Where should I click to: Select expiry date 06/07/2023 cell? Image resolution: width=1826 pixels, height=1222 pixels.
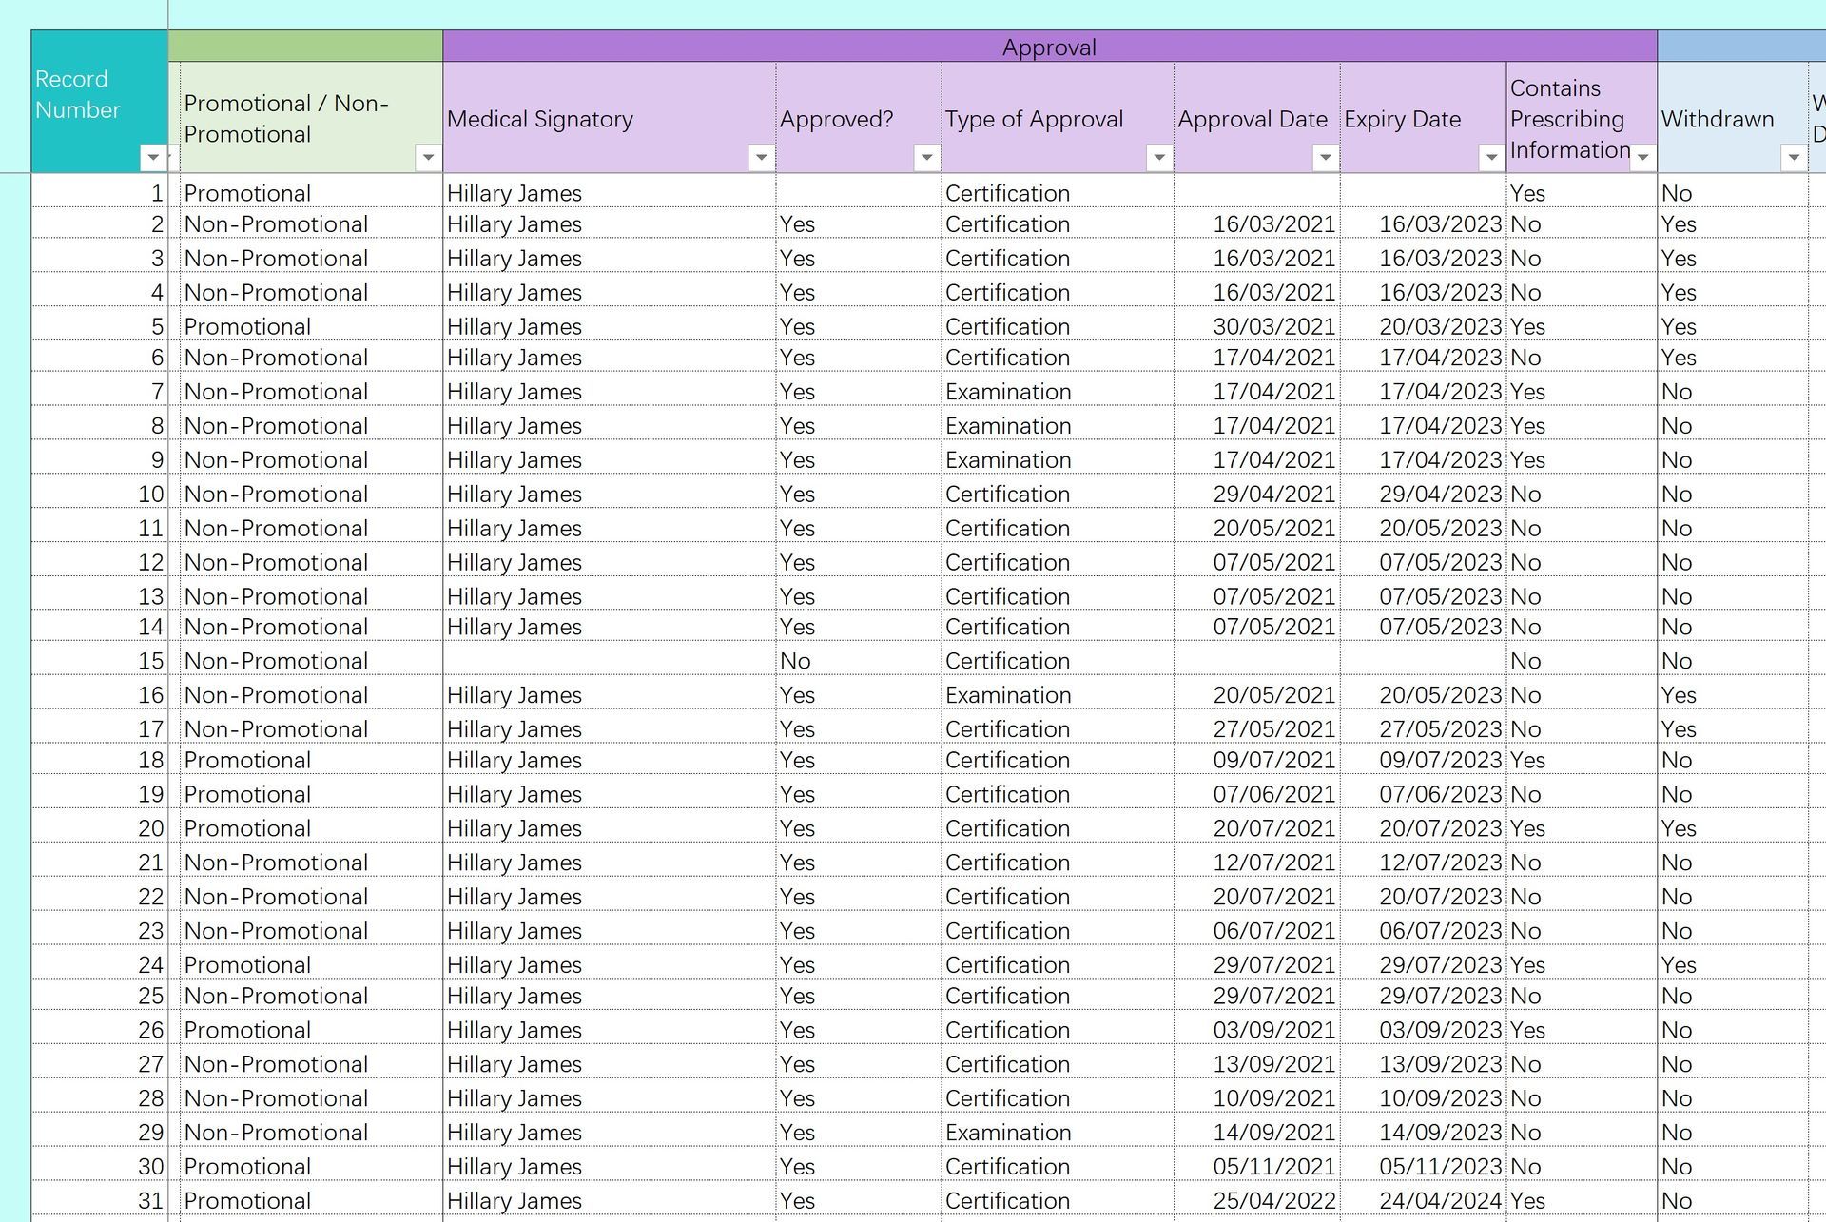pyautogui.click(x=1423, y=930)
